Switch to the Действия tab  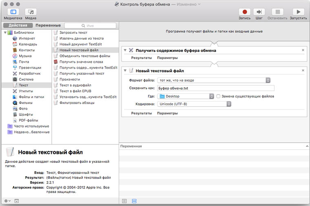coord(18,25)
